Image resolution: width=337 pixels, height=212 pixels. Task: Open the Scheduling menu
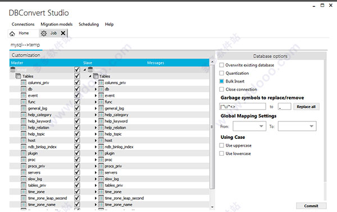click(89, 24)
